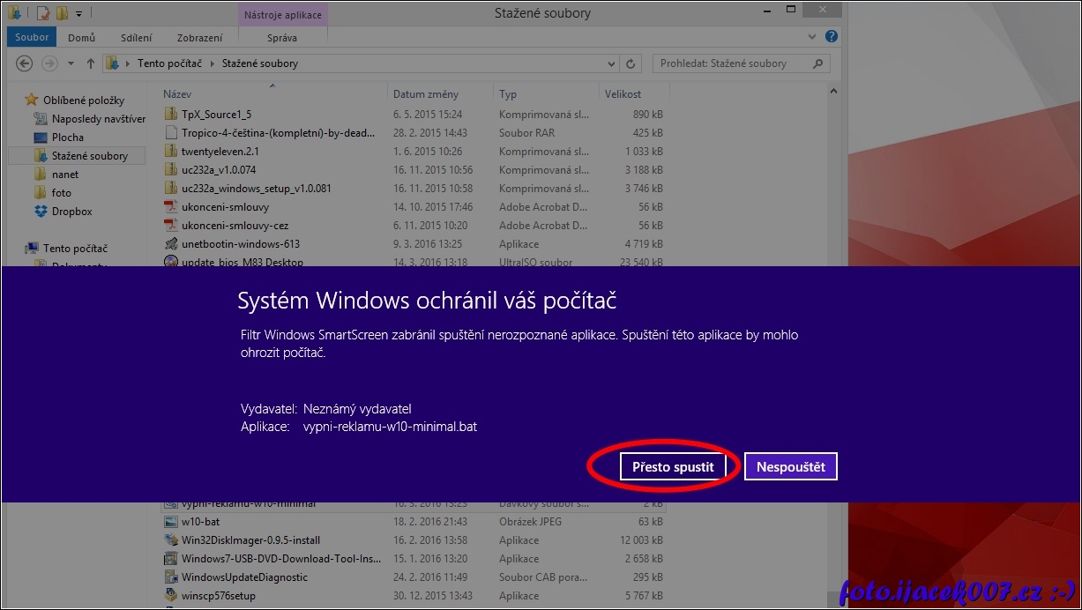
Task: Click the Dropbox icon in favorites
Action: 40,212
